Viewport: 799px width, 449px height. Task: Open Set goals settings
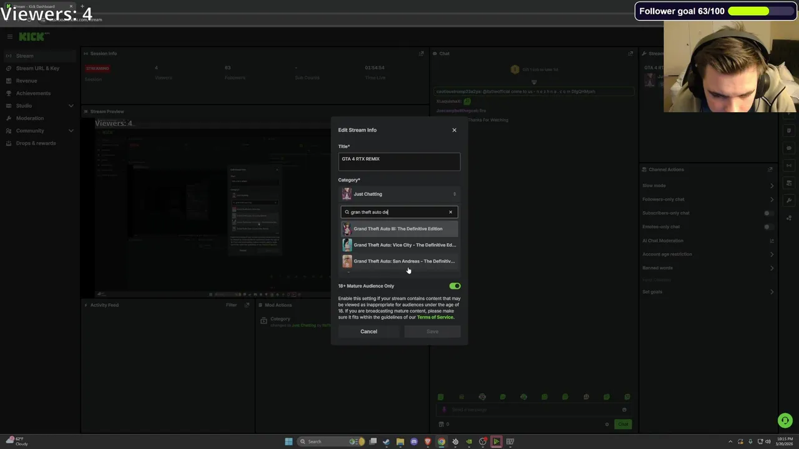click(x=708, y=292)
